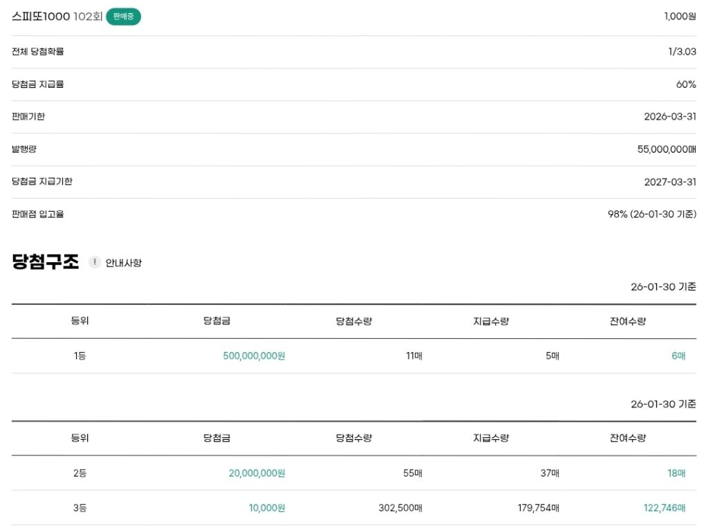
Task: Click 지급수량 column header in second table
Action: 491,438
